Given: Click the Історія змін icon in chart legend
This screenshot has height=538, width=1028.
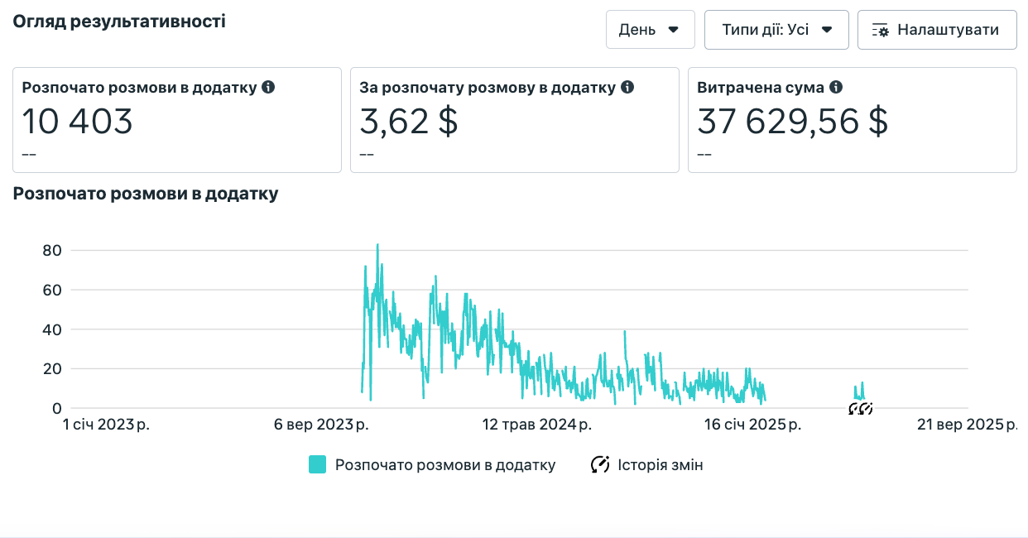Looking at the screenshot, I should click(x=600, y=465).
